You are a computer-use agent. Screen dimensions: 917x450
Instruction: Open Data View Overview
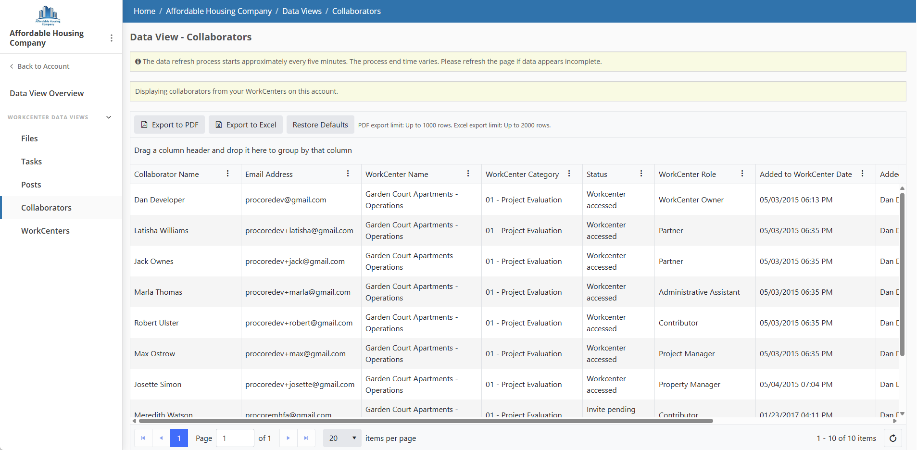point(47,93)
